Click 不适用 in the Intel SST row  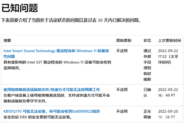pyautogui.click(x=122, y=51)
